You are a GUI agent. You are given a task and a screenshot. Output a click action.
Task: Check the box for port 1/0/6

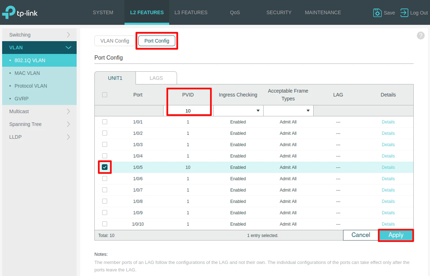[105, 178]
